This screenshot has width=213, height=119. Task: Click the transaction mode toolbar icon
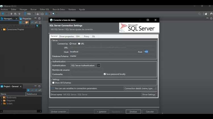pyautogui.click(x=47, y=14)
